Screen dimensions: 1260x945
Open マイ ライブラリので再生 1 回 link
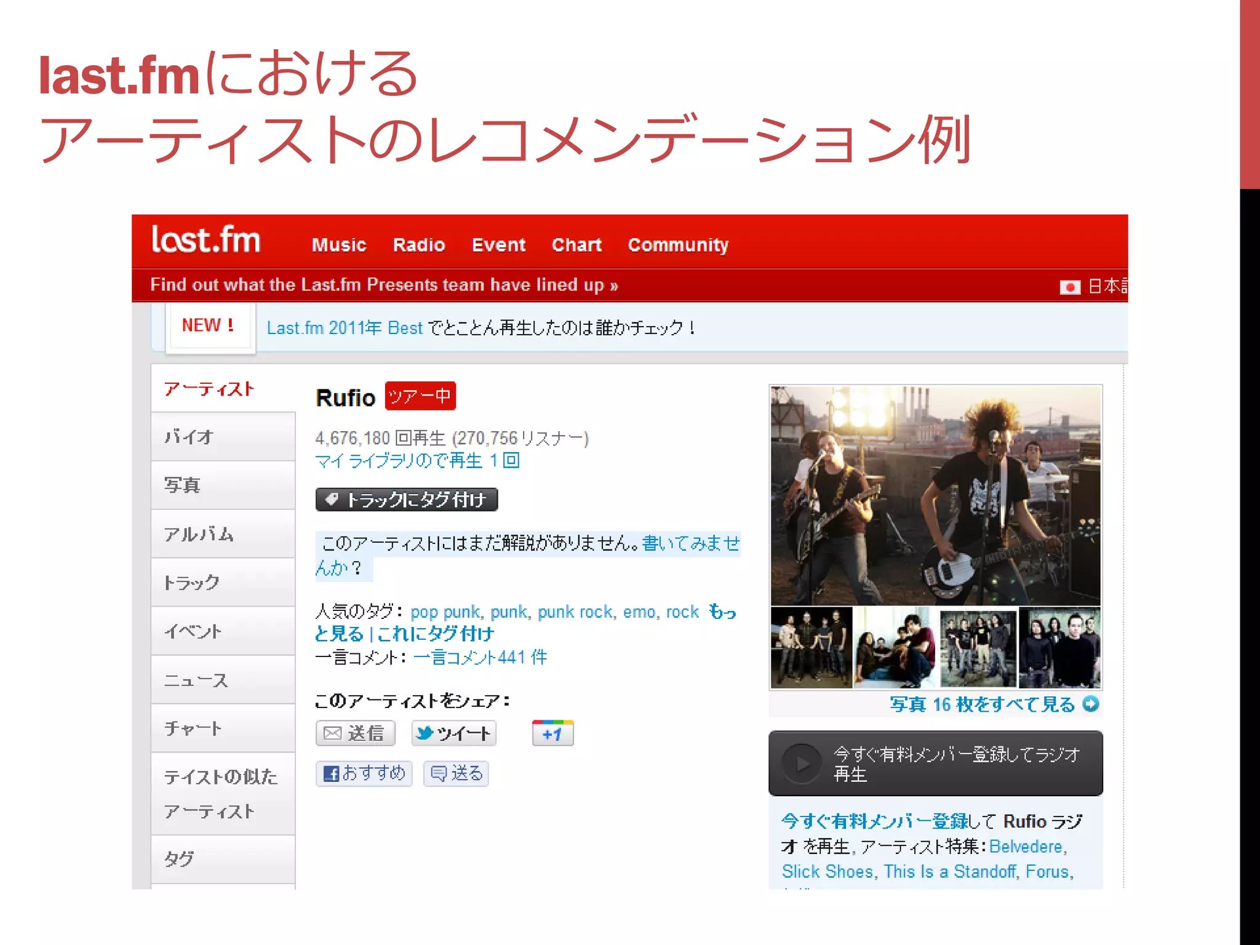[417, 461]
